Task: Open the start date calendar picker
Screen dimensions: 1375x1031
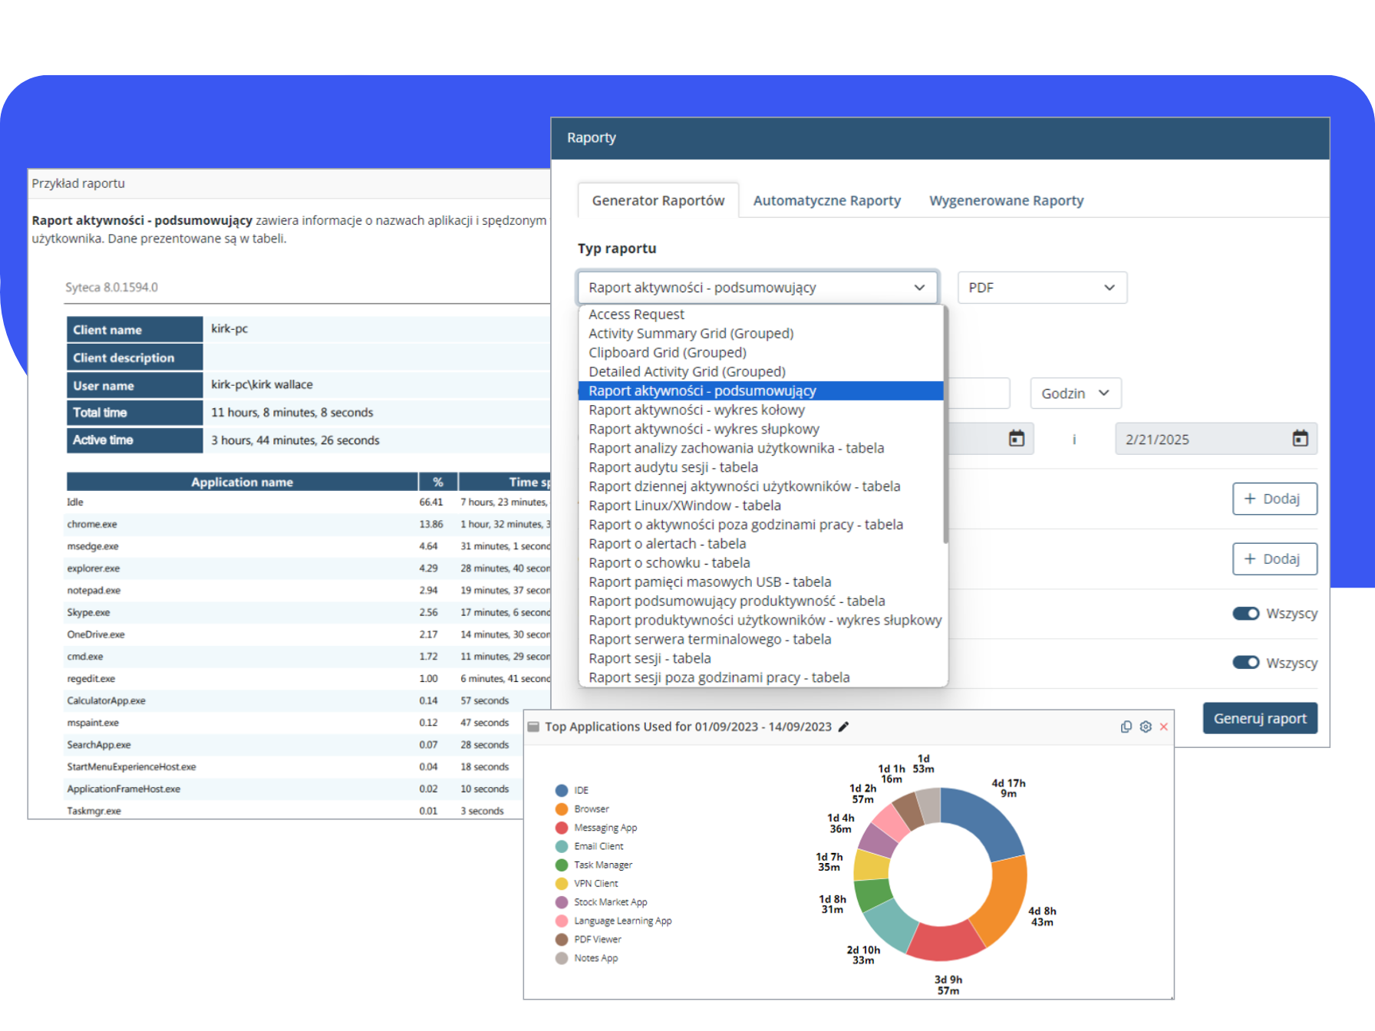Action: (1016, 439)
